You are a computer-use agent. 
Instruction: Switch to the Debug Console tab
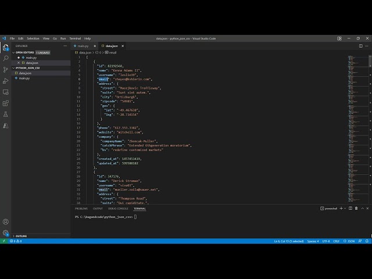(118, 209)
